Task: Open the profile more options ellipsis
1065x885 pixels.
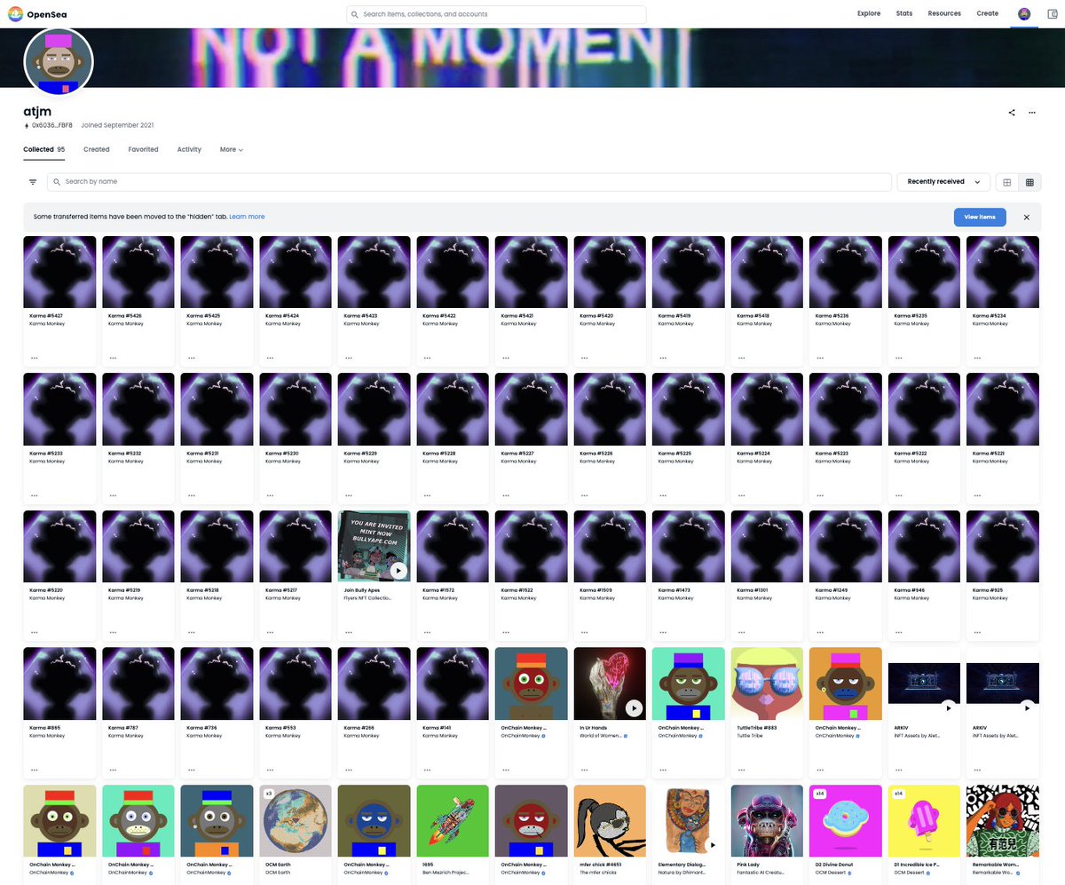Action: pyautogui.click(x=1032, y=113)
